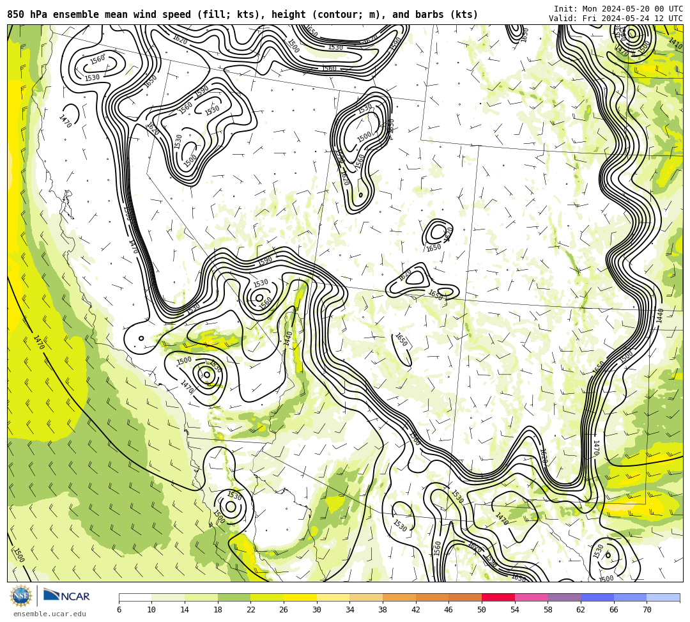Click the colorbar tick label 34
Viewport: 690px width, 622px height.
pyautogui.click(x=350, y=610)
